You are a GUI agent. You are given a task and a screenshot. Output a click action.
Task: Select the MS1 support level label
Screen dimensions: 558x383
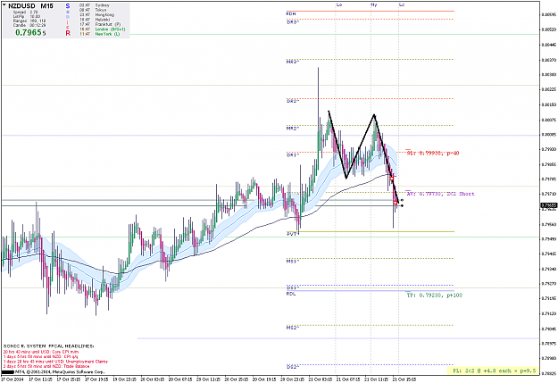click(293, 262)
